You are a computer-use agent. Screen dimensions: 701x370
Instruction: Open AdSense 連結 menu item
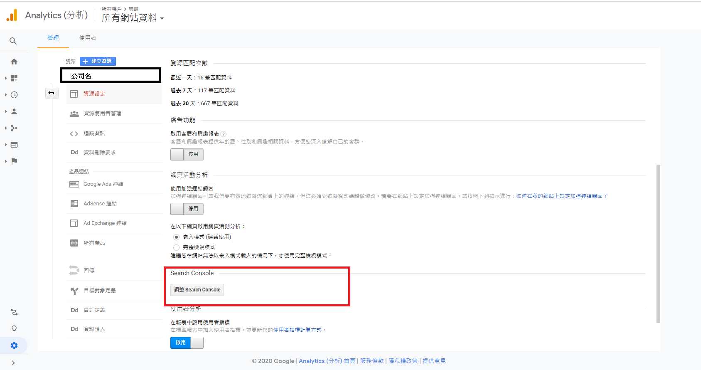114,204
